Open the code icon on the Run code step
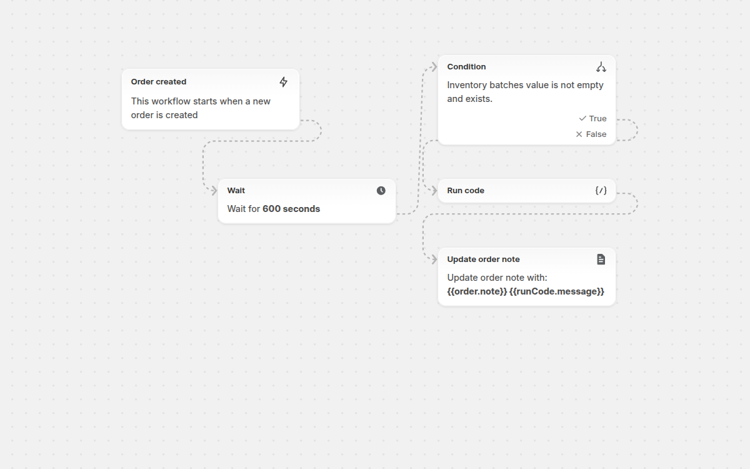The image size is (750, 469). (601, 190)
